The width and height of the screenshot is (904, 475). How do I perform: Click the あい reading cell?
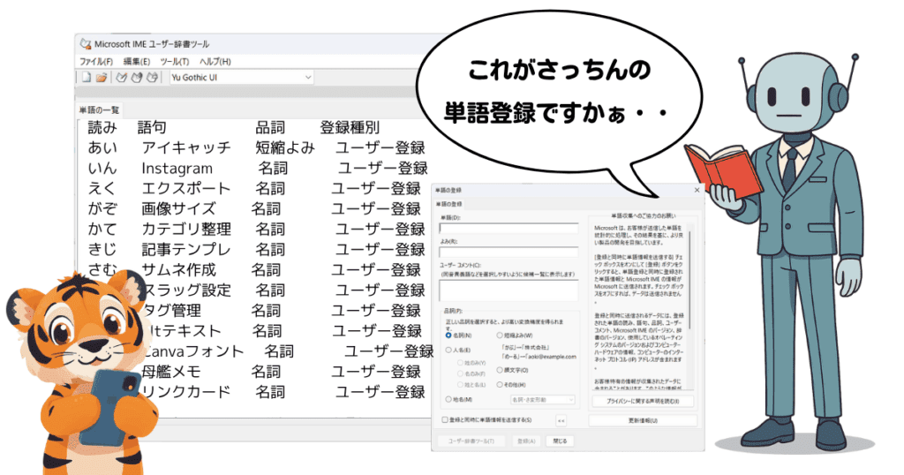102,147
